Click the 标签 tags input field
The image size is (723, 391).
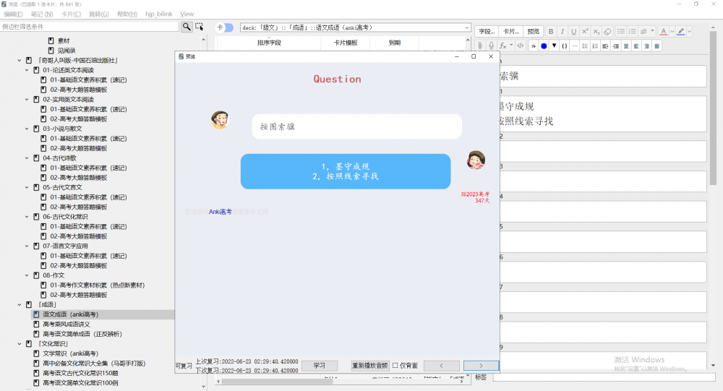pos(604,377)
